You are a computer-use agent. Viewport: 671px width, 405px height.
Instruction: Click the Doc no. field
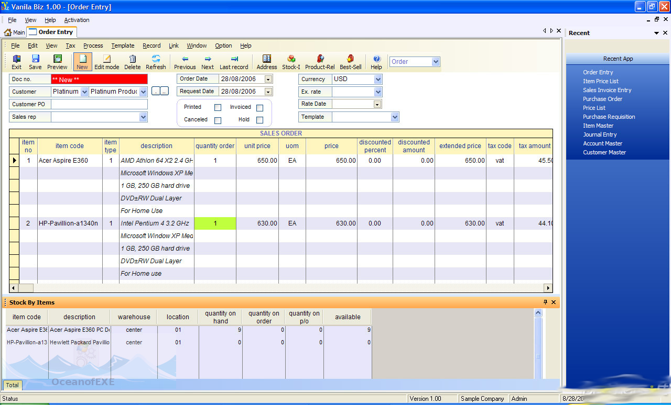[x=99, y=79]
